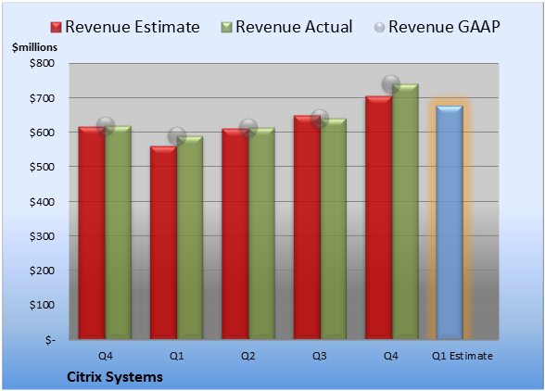Viewport: 545px width, 391px height.
Task: Click the last Q4 green actual bar
Action: coord(405,211)
